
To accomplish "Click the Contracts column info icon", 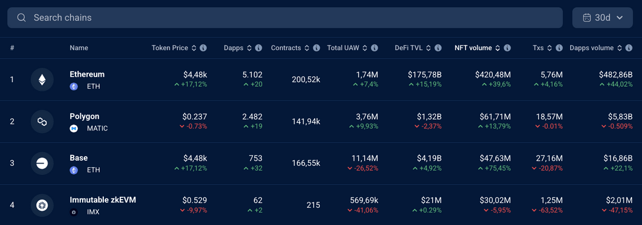I will click(x=316, y=48).
